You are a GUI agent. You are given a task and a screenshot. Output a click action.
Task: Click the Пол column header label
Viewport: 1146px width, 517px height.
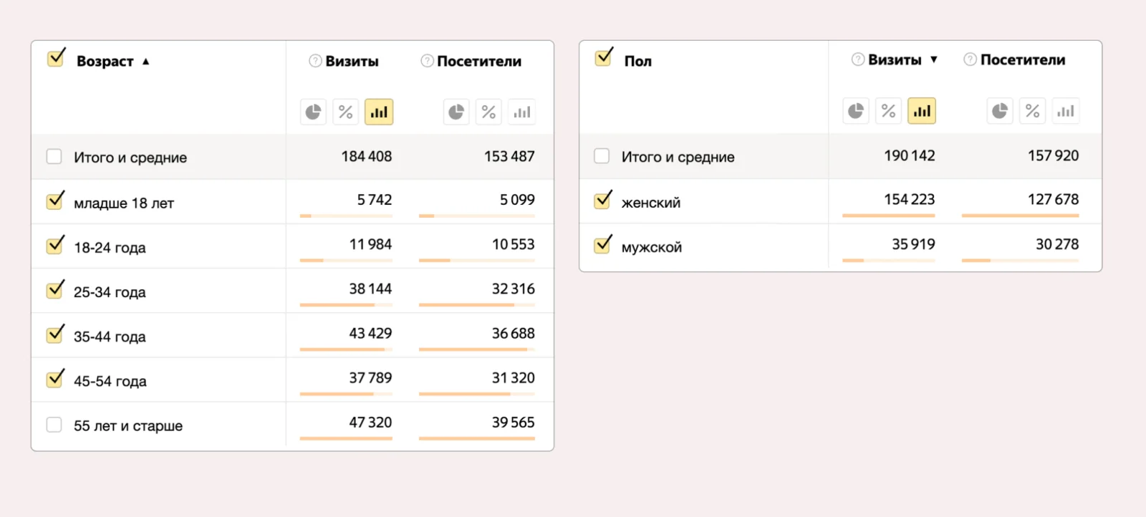(638, 62)
